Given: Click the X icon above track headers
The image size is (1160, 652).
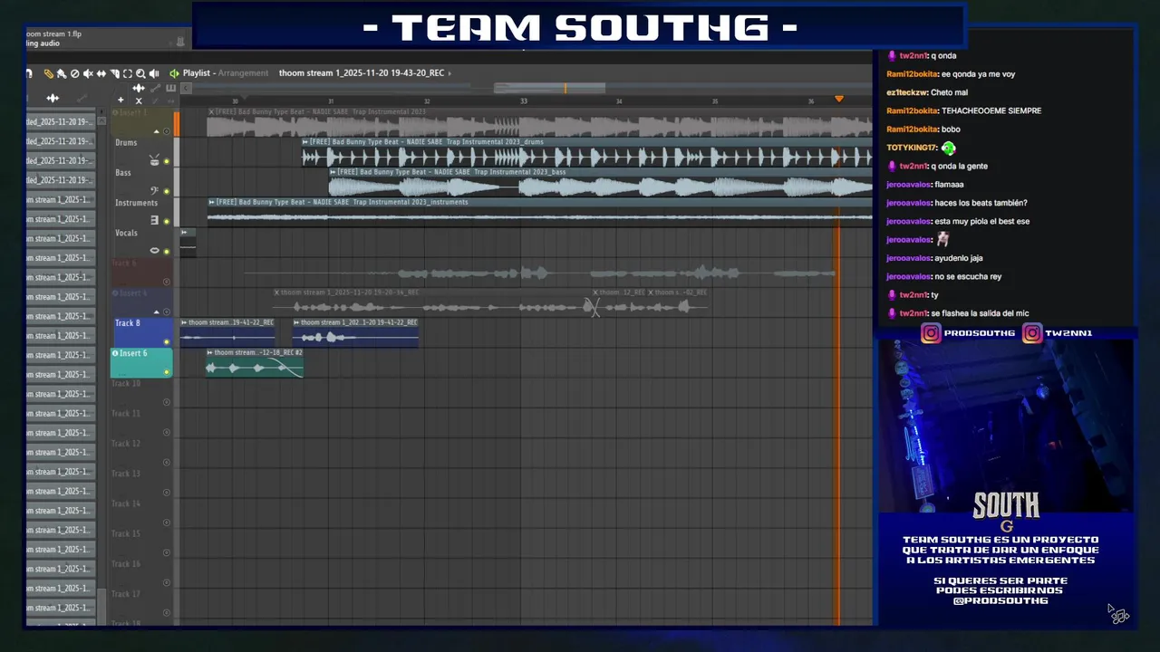Looking at the screenshot, I should (139, 101).
